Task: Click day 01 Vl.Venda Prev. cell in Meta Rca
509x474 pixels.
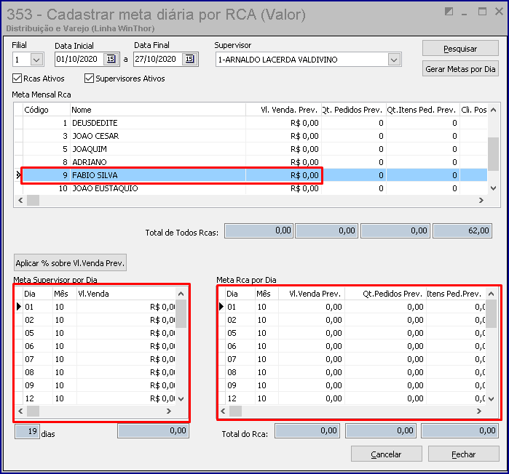Action: pyautogui.click(x=312, y=307)
